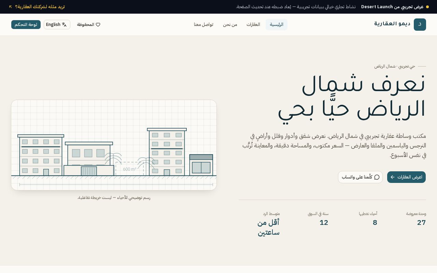This screenshot has height=273, width=437.
Task: Click the translate icon in language button
Action: (x=64, y=25)
